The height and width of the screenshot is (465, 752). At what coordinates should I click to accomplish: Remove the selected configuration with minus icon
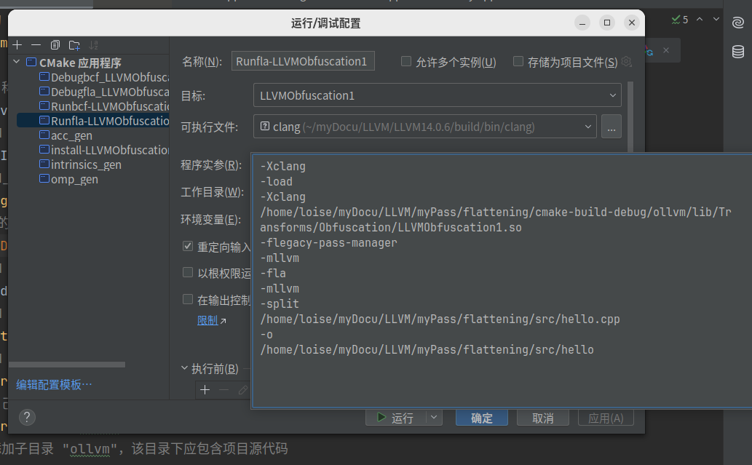pos(36,45)
